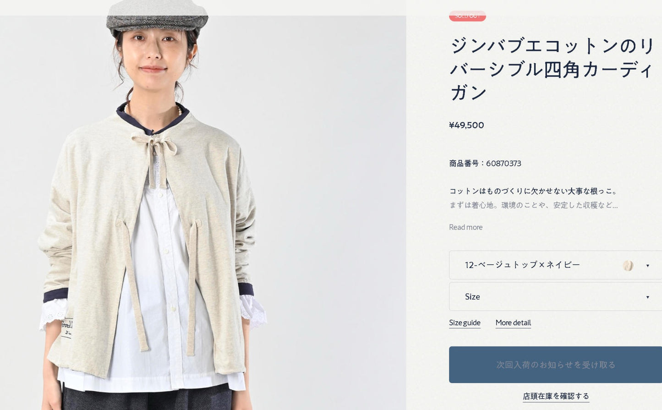Screen dimensions: 662x410
Task: Click the faded description line starting まずは着心地
Action: pyautogui.click(x=533, y=205)
